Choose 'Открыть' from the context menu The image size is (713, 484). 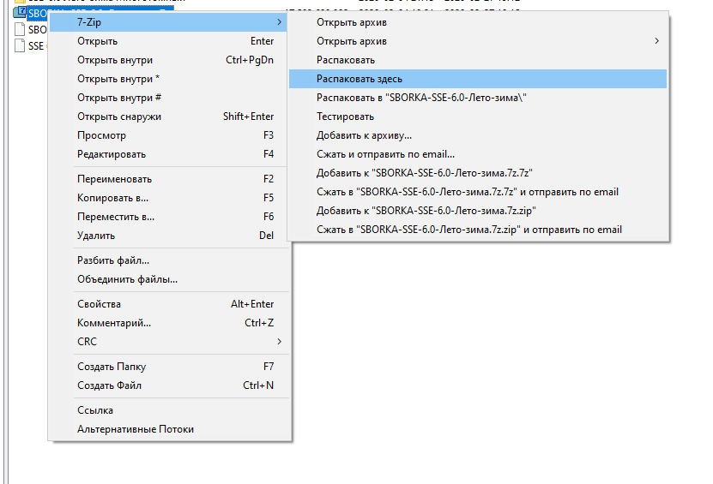[x=98, y=41]
